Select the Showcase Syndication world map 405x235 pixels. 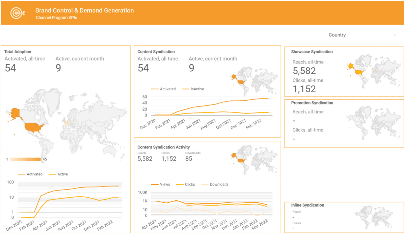[x=373, y=71]
